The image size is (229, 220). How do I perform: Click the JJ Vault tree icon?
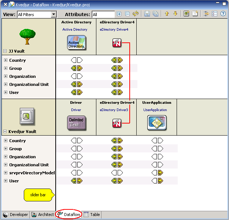tap(27, 37)
